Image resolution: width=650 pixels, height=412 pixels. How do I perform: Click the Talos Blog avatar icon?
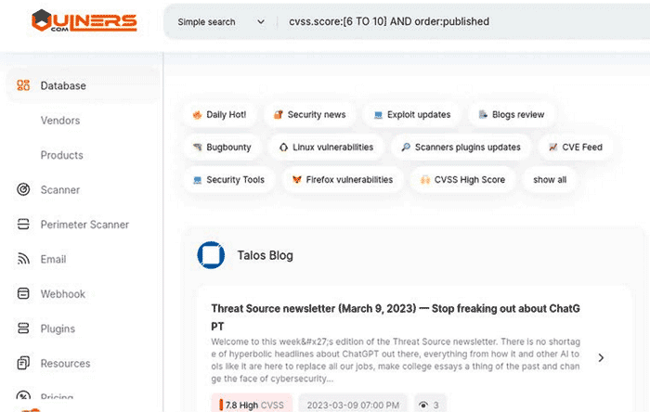[x=211, y=255]
